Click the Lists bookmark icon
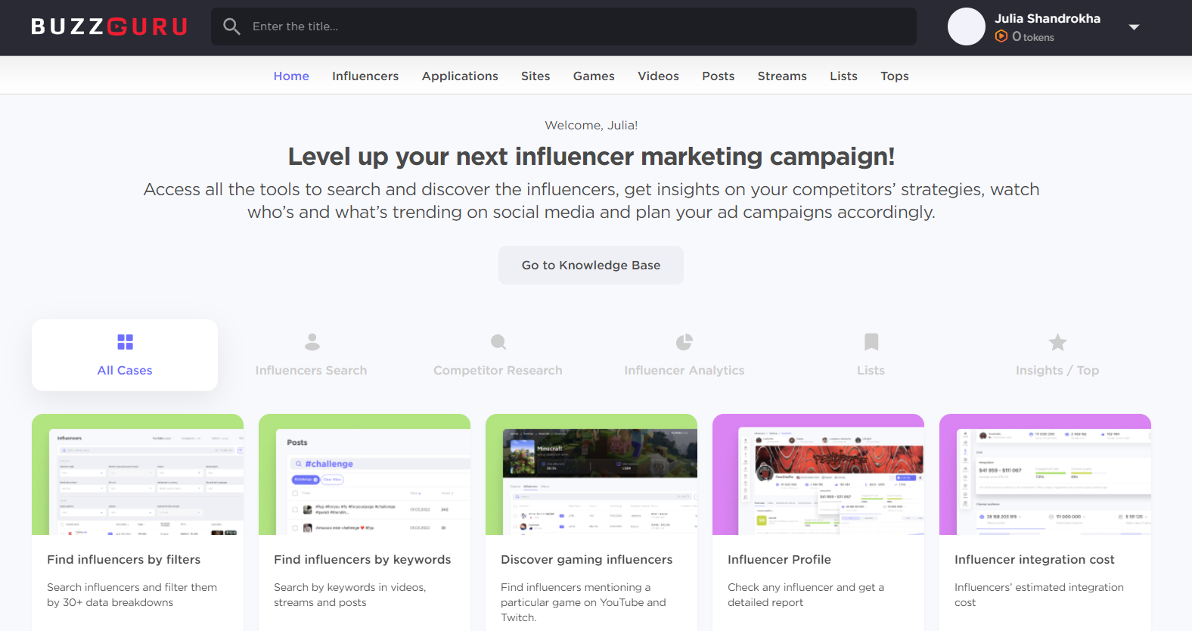 click(x=871, y=342)
